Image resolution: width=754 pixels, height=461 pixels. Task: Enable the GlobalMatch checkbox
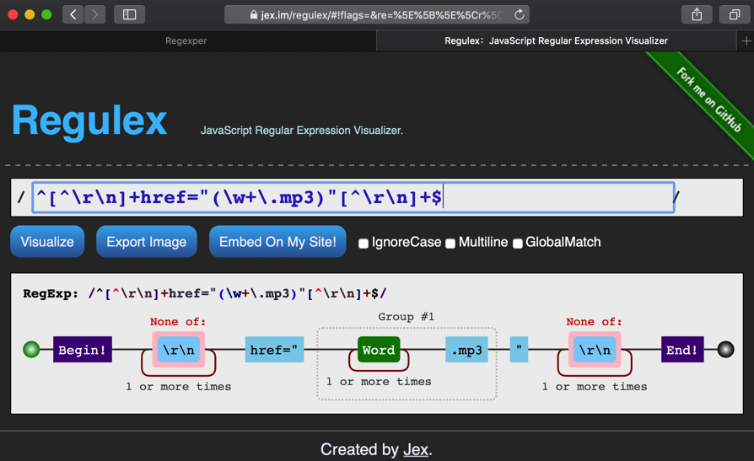tap(517, 244)
